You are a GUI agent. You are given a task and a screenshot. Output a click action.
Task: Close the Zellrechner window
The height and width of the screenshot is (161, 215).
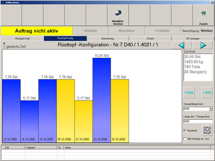tap(212, 3)
